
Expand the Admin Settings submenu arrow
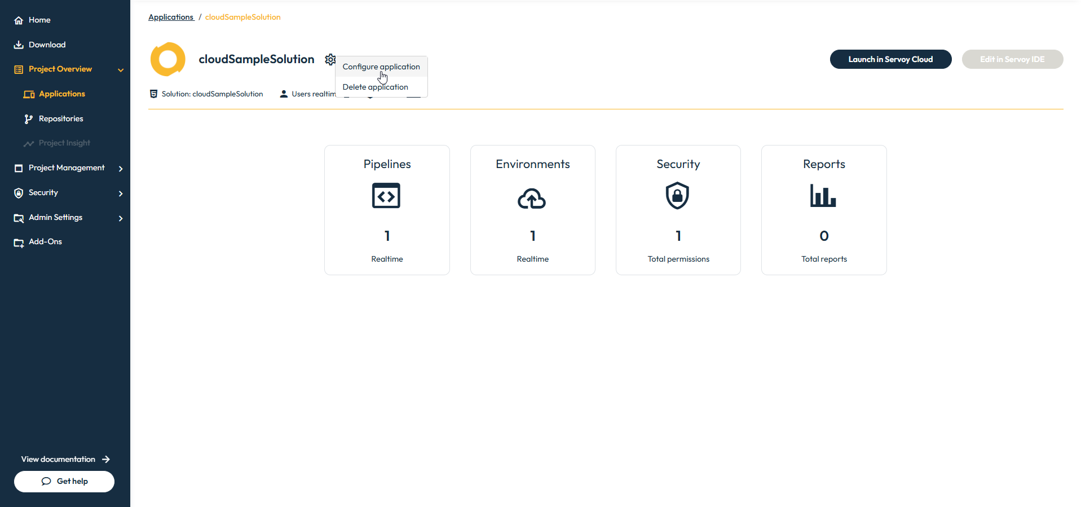click(121, 218)
